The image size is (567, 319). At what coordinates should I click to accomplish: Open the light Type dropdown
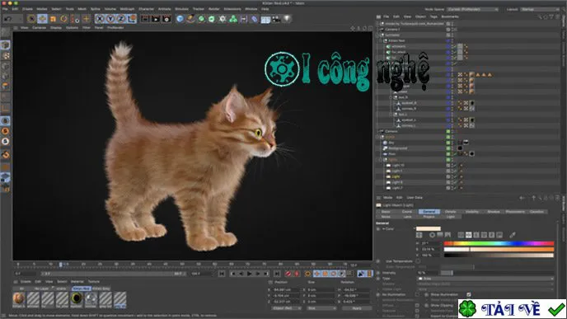pyautogui.click(x=485, y=279)
